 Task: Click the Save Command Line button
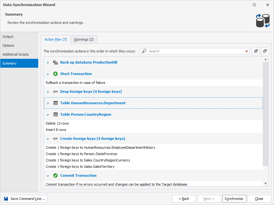pos(25,199)
